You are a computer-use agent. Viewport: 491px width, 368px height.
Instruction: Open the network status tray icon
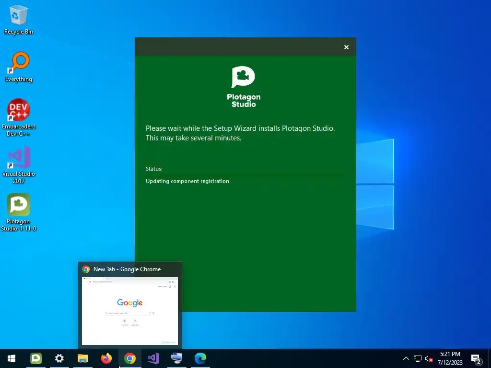pos(418,358)
